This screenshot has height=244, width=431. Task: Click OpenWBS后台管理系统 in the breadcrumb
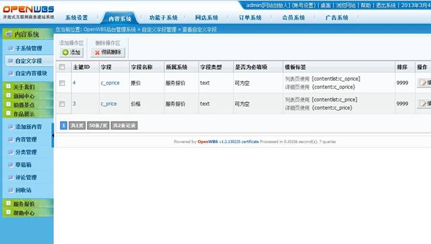coord(110,30)
